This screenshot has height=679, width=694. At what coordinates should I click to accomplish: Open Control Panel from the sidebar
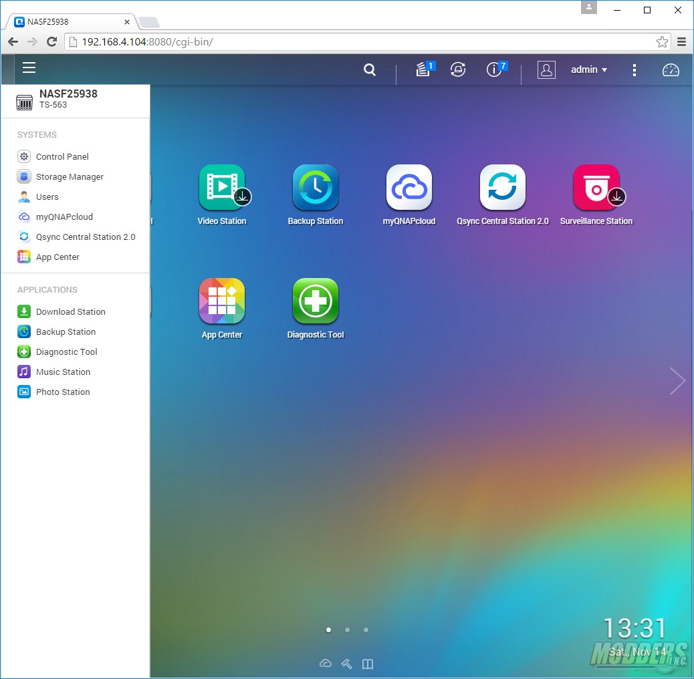pyautogui.click(x=62, y=156)
